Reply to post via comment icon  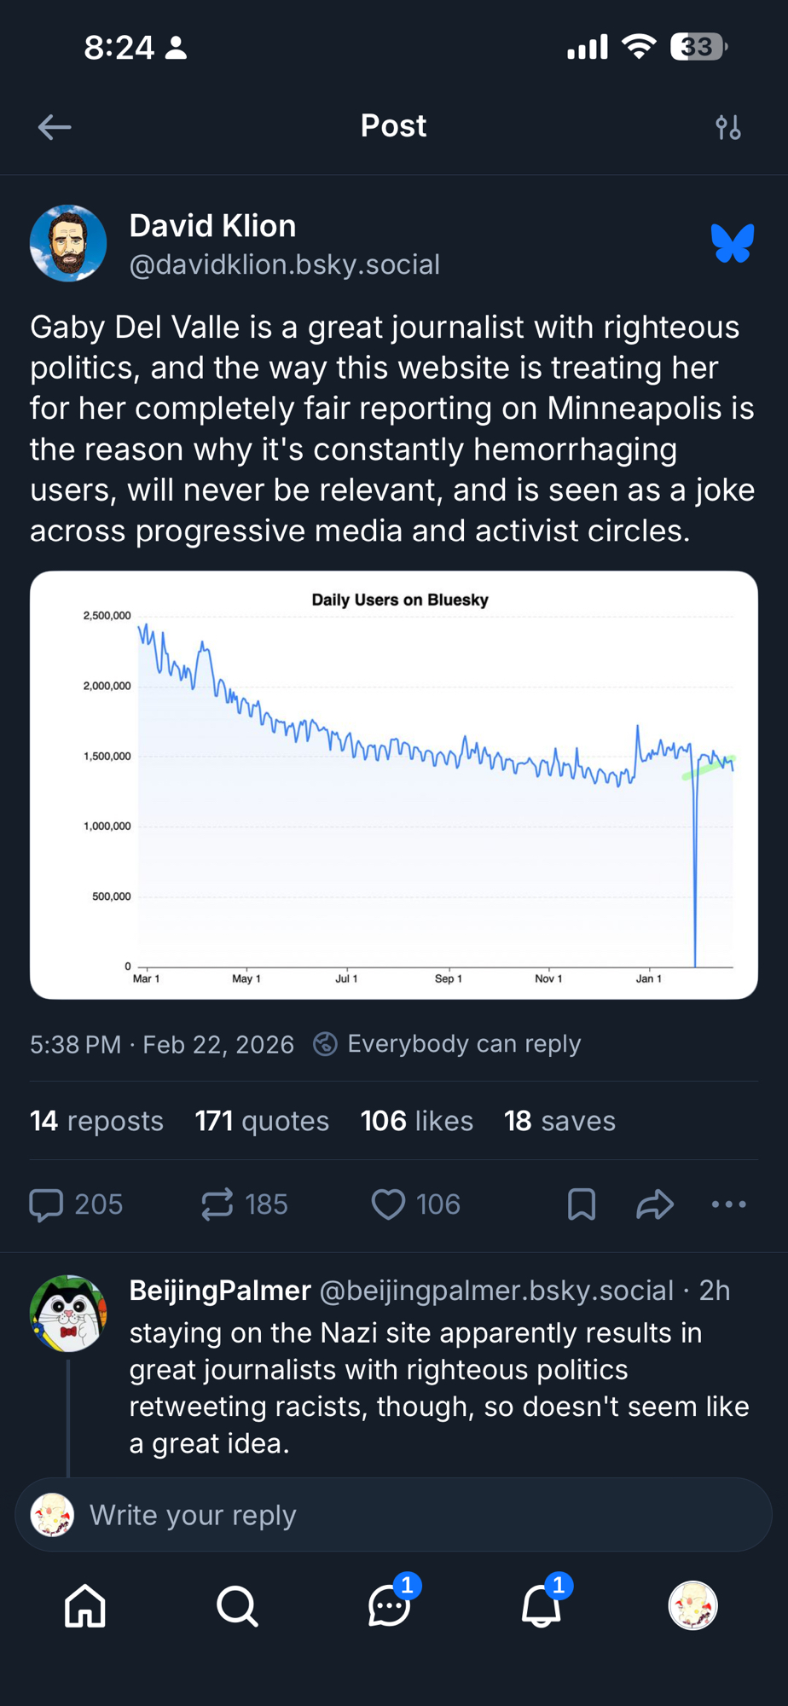coord(48,1204)
